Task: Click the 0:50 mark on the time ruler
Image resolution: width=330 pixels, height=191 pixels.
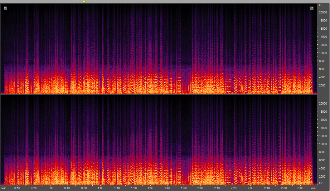Action: coord(84,188)
